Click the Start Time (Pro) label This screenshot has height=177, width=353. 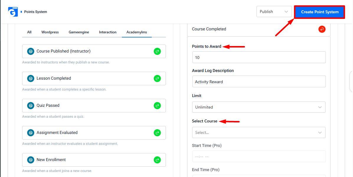point(207,145)
